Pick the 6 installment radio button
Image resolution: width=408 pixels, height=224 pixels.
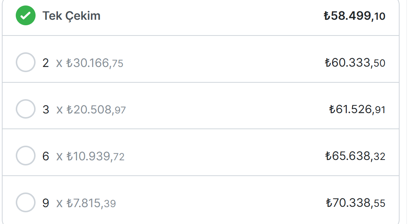click(x=26, y=156)
